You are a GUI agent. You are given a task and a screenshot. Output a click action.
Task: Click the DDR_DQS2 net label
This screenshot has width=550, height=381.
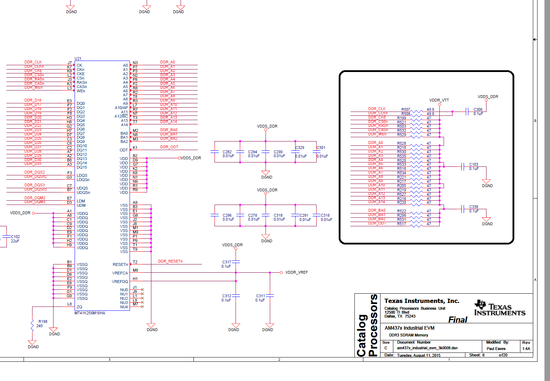[35, 172]
